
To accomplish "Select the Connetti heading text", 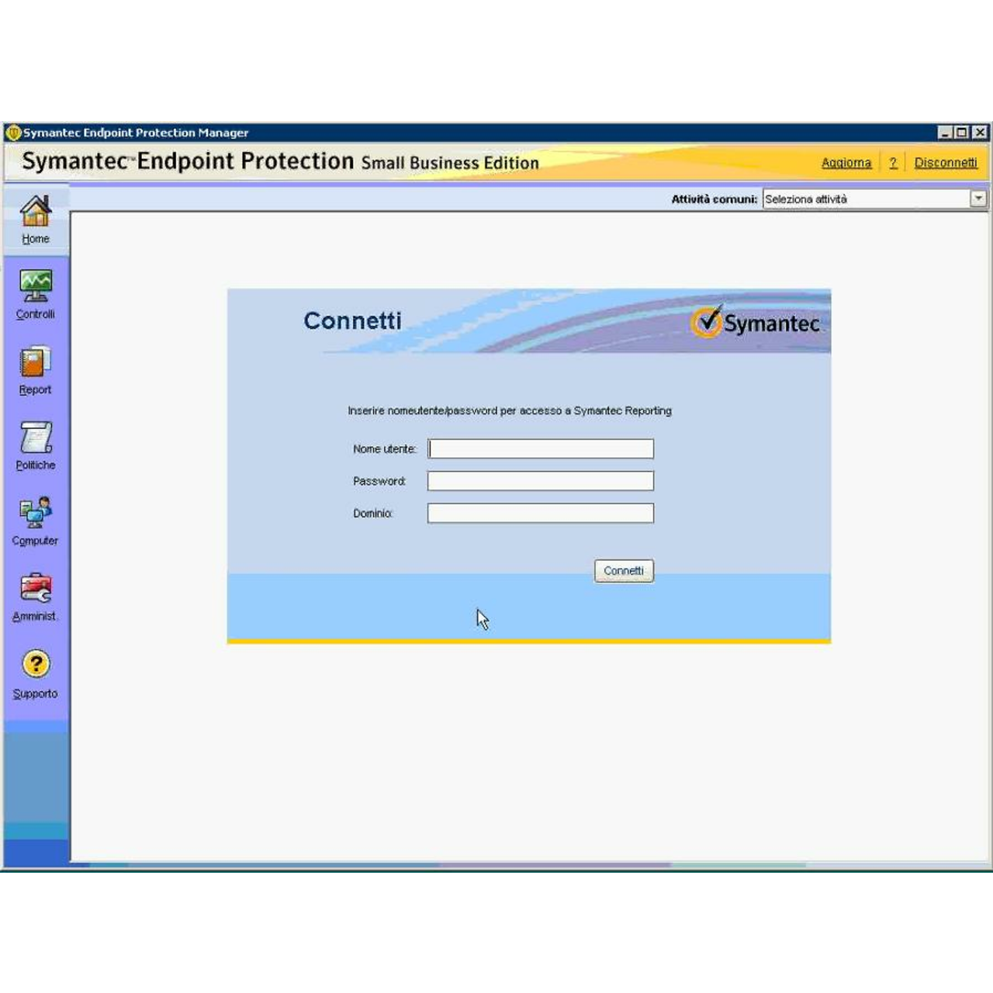I will coord(354,320).
